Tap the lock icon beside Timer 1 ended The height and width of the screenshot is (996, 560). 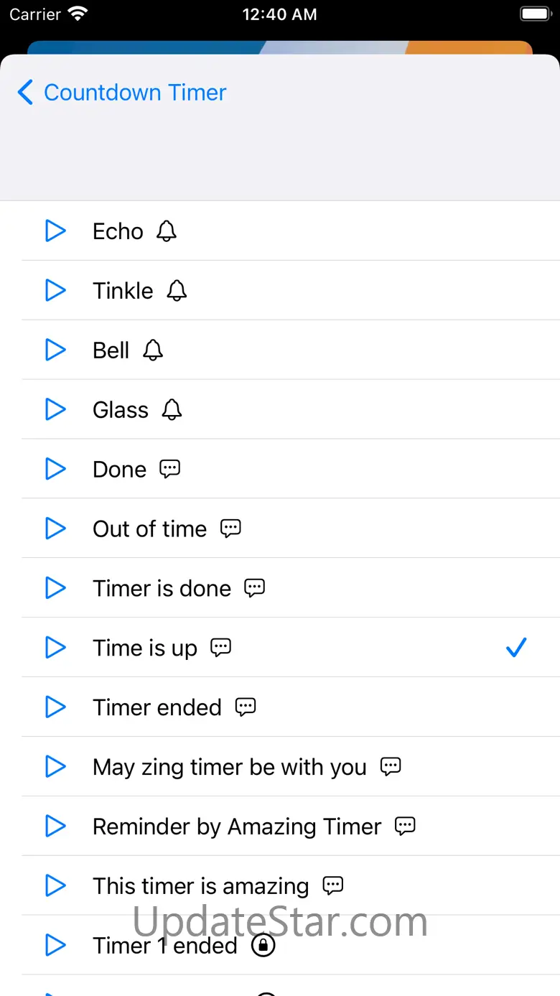[263, 946]
